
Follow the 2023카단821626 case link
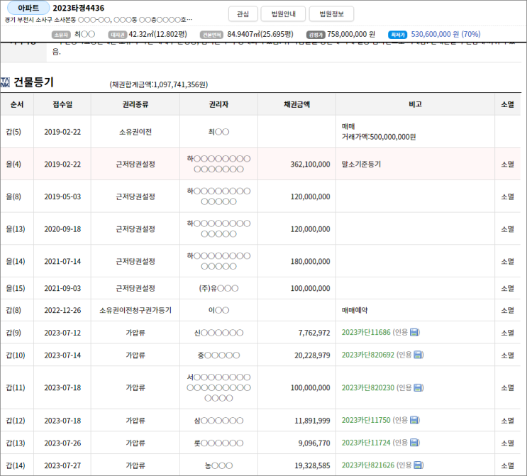pyautogui.click(x=368, y=465)
